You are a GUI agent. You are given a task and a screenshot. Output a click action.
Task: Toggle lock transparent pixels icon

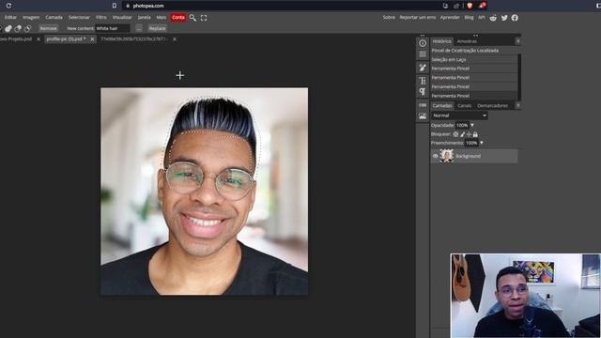point(455,134)
